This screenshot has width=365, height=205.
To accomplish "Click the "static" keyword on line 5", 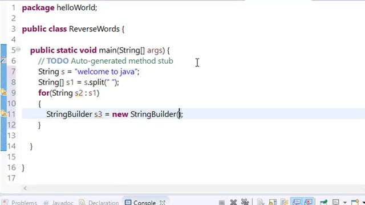I will click(x=67, y=50).
